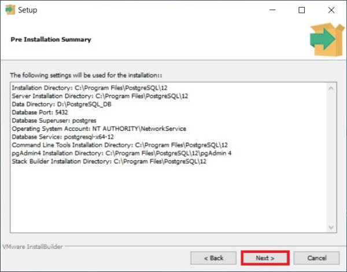347x272 pixels.
Task: Maximize the Setup window
Action: click(x=301, y=10)
